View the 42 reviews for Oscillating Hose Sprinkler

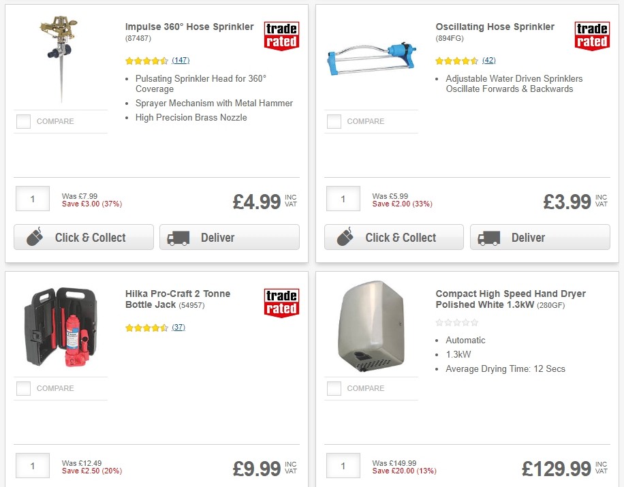[x=488, y=61]
